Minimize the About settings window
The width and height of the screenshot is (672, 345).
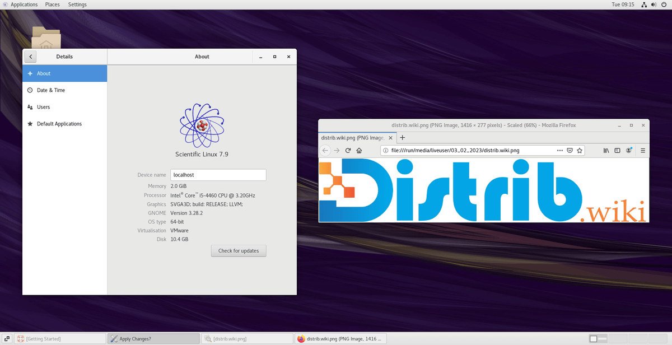(x=260, y=57)
